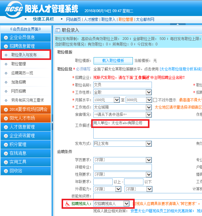Click the arrow icon beside 企业会员信息

tap(6, 38)
